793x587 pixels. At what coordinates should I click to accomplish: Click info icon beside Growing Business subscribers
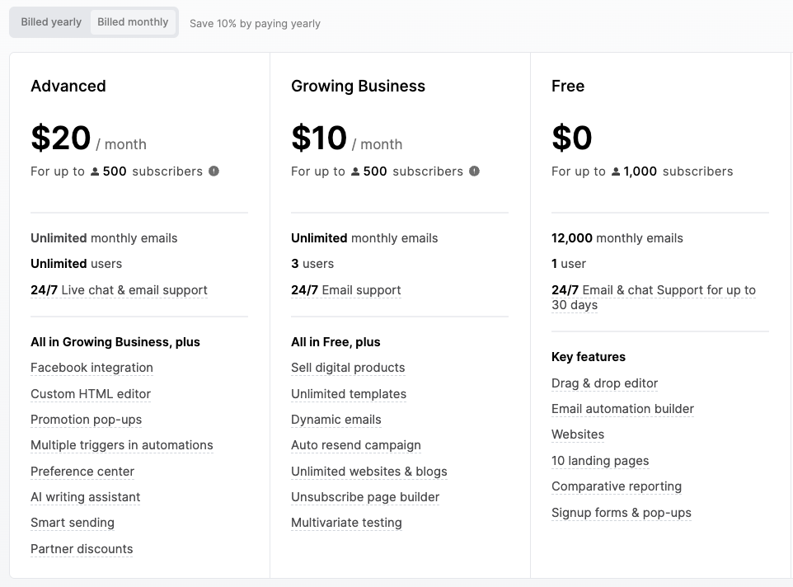pyautogui.click(x=474, y=171)
